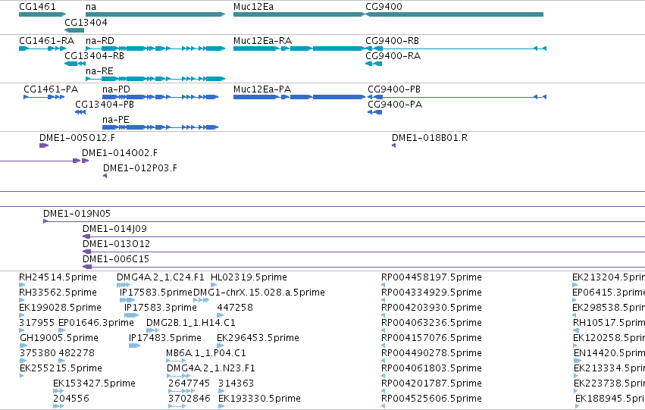The width and height of the screenshot is (645, 410).
Task: Select the 482278 EST label
Action: click(x=77, y=353)
